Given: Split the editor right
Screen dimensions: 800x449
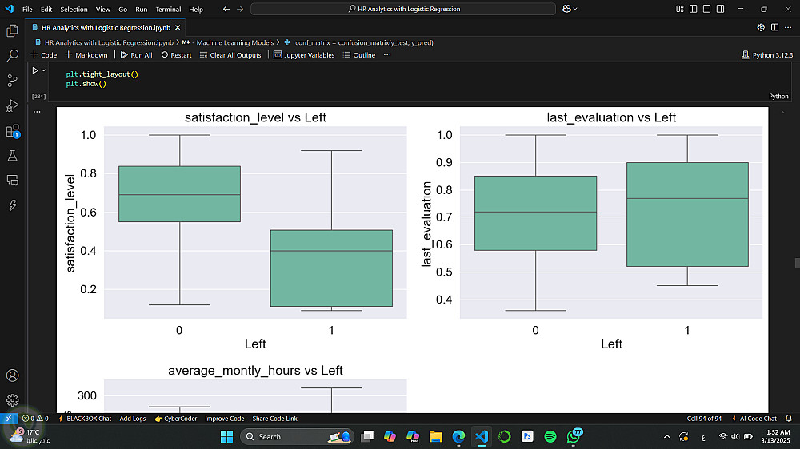Looking at the screenshot, I should (774, 27).
